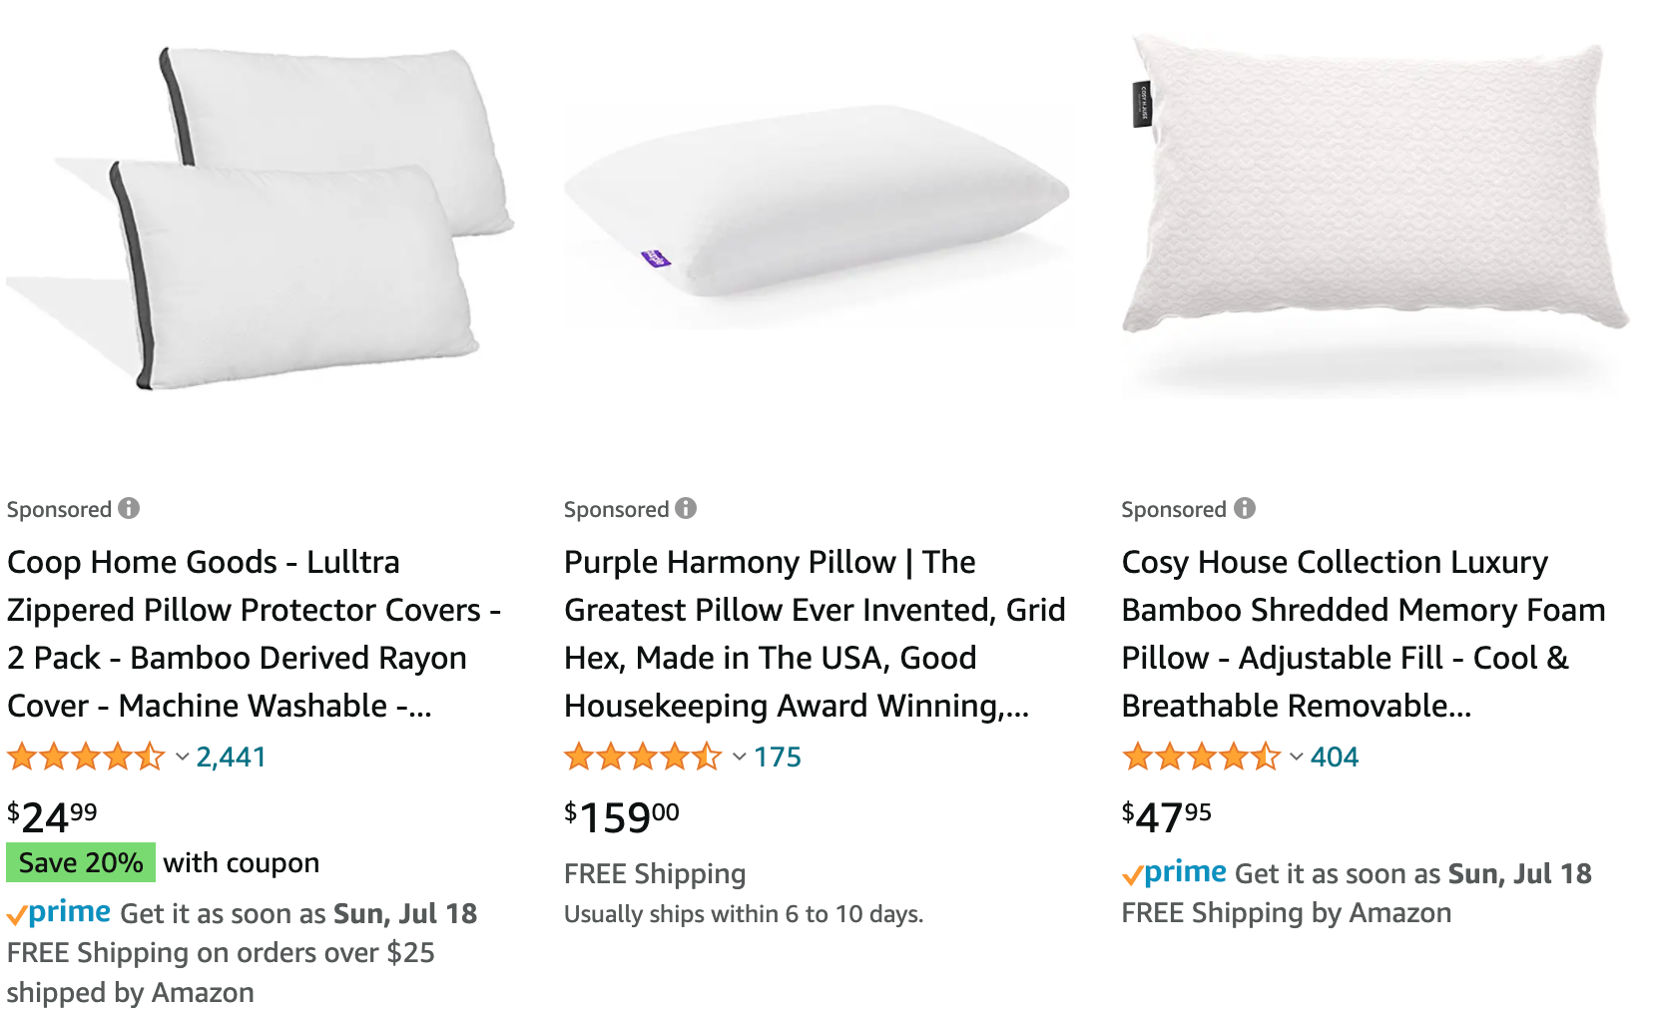
Task: View the 2,441 customer reviews
Action: (232, 757)
